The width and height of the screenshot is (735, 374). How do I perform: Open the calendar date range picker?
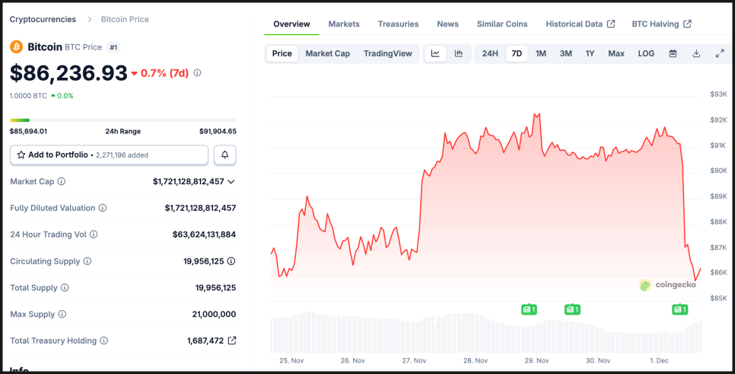[x=673, y=53]
